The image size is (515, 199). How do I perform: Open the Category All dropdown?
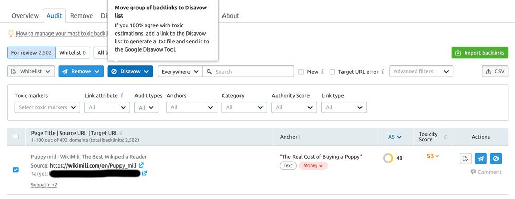click(244, 107)
